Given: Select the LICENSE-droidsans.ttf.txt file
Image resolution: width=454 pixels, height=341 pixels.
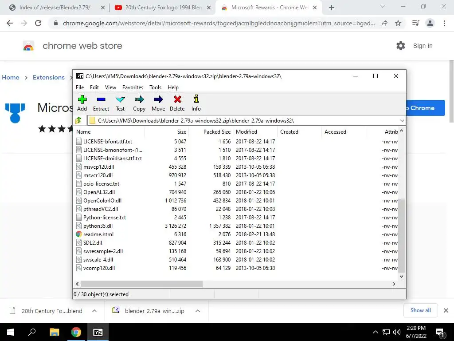Looking at the screenshot, I should pyautogui.click(x=237, y=159).
